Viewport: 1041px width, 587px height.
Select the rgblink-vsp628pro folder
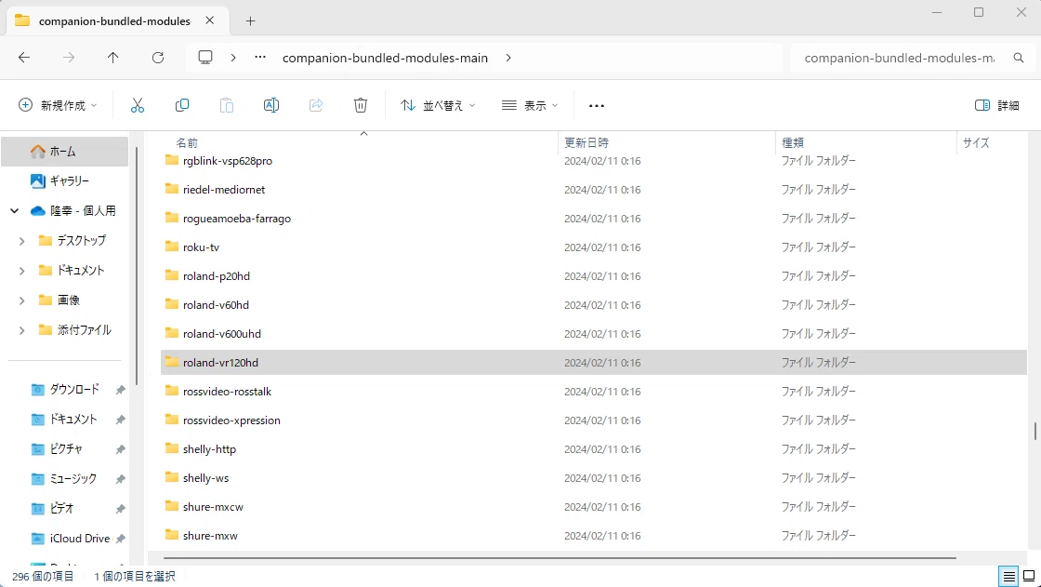[x=228, y=160]
